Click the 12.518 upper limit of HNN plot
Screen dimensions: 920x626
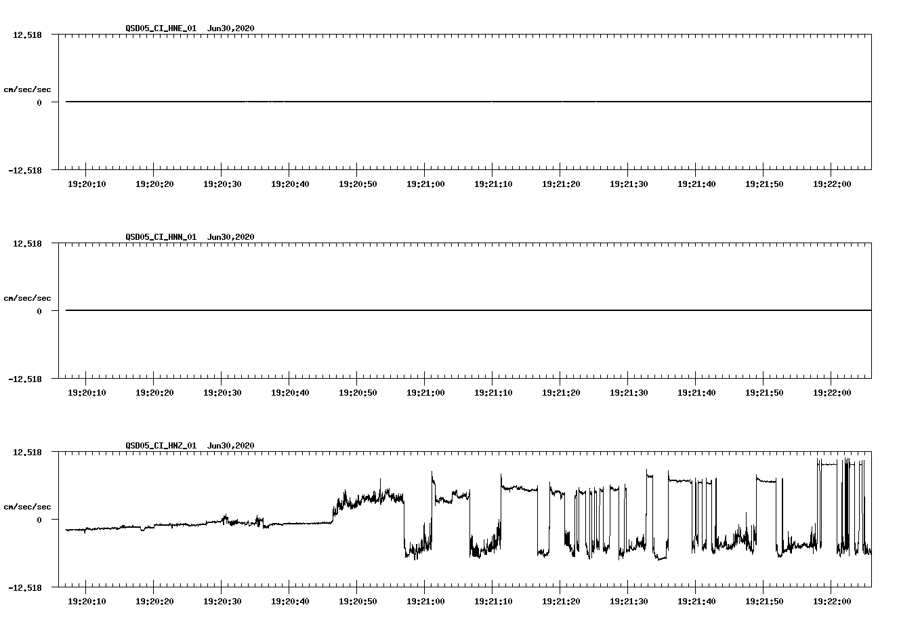[x=27, y=243]
